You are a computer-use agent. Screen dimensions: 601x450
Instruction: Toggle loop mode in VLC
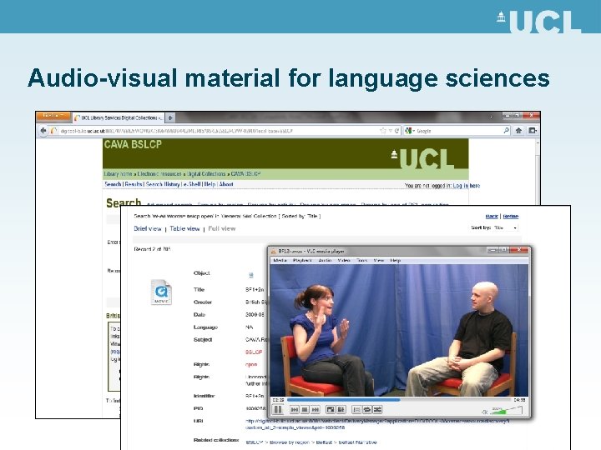366,410
